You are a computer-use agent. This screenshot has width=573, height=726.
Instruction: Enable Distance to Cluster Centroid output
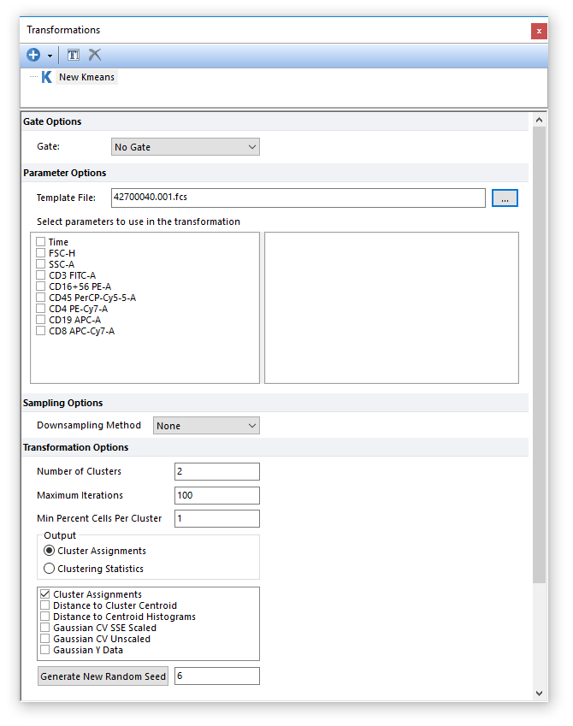(x=45, y=605)
